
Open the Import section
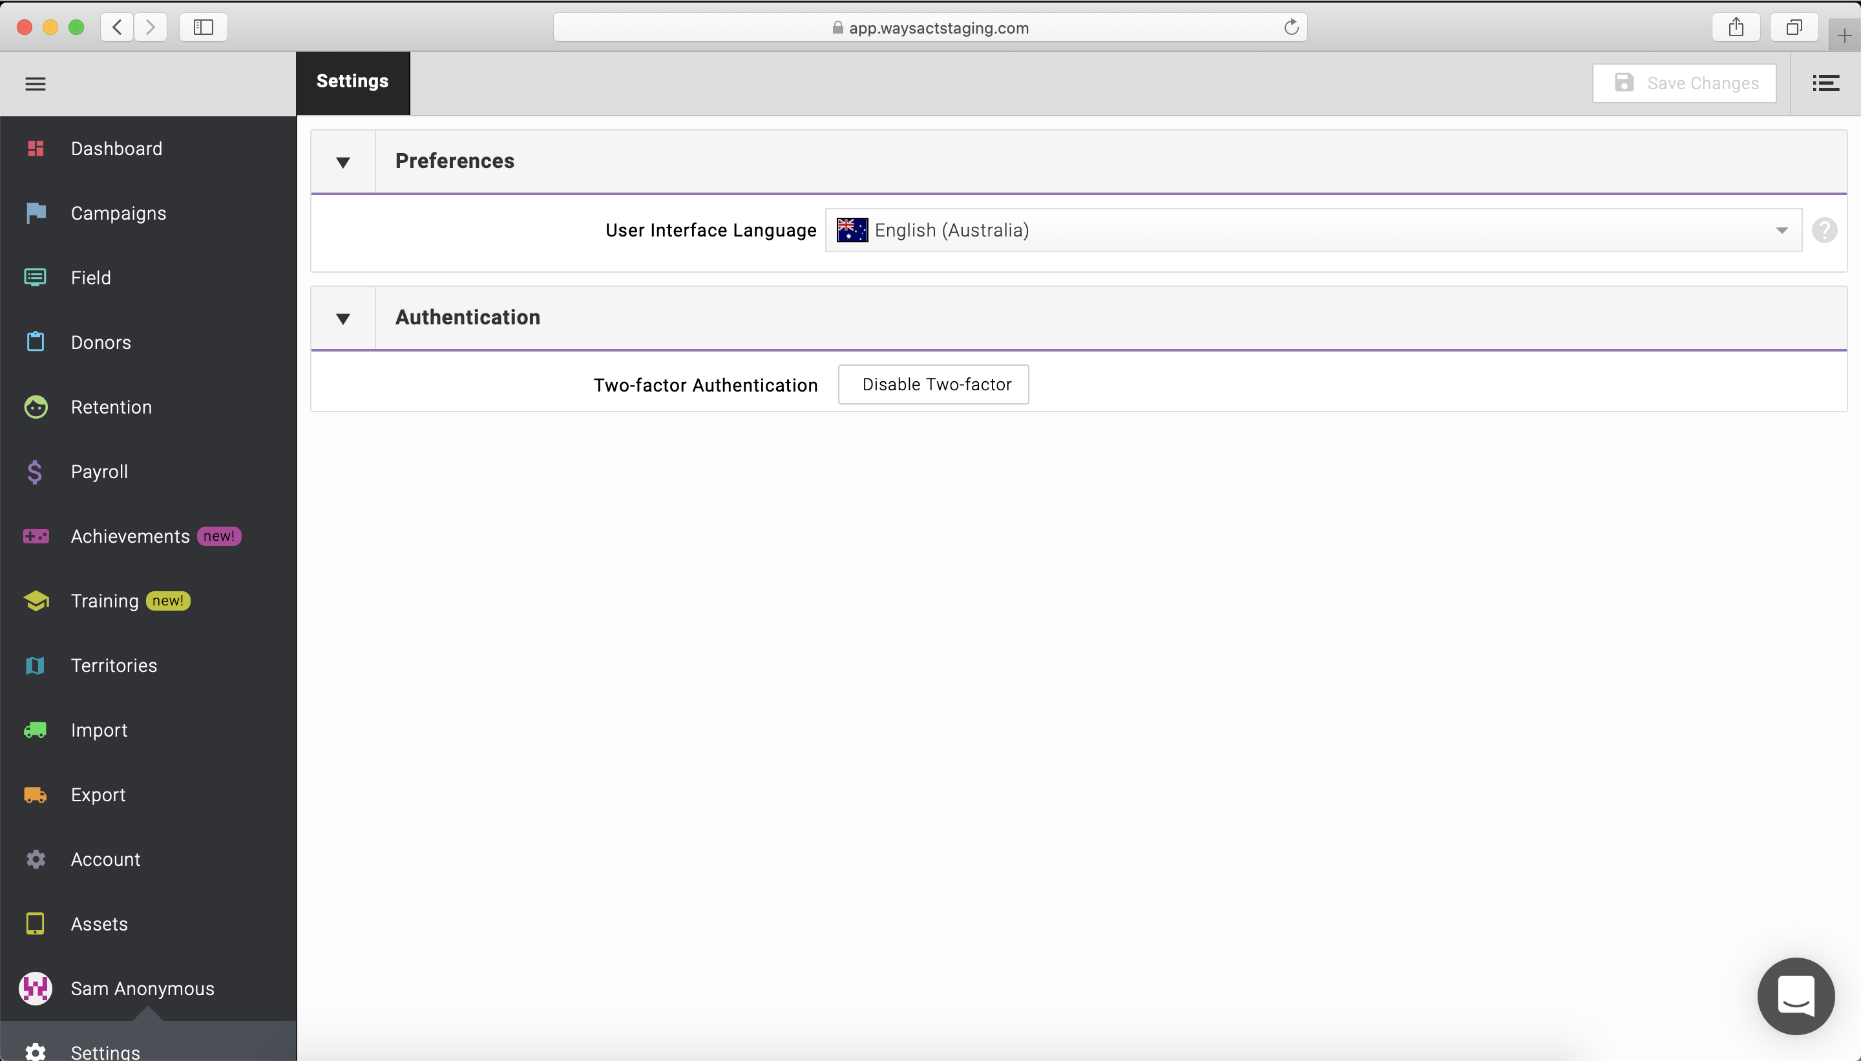coord(98,730)
